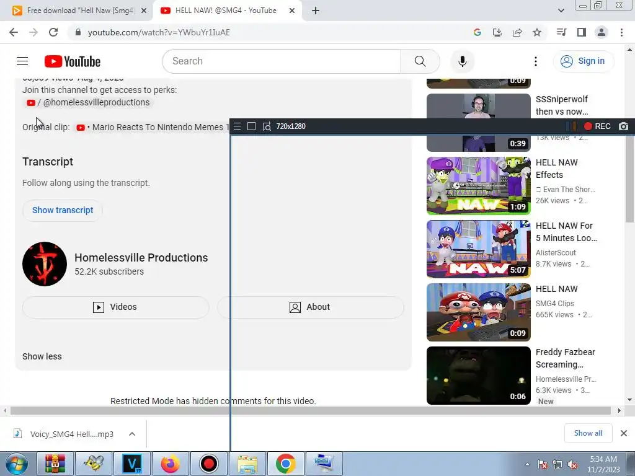Image resolution: width=635 pixels, height=476 pixels.
Task: Click Homelessville Productions channel name
Action: click(141, 258)
